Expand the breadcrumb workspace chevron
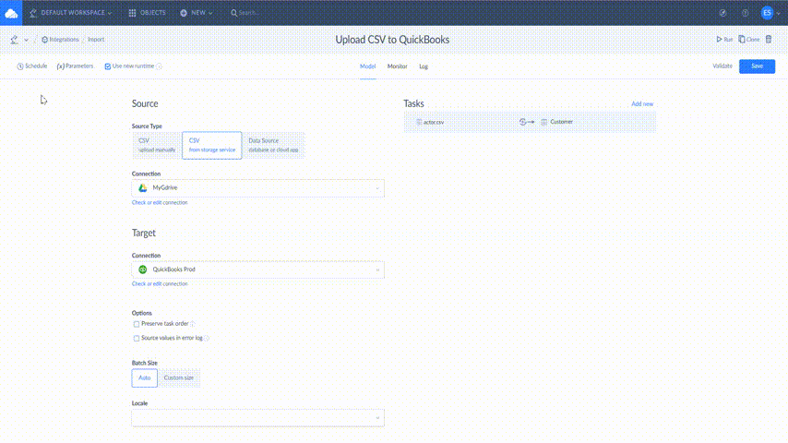 [x=26, y=40]
